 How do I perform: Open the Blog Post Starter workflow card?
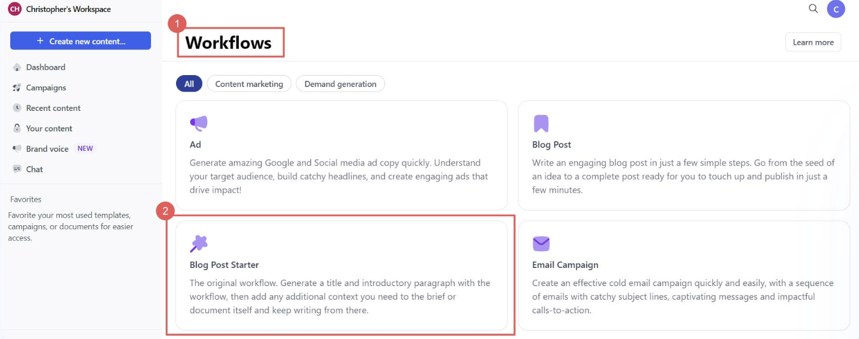[x=341, y=276]
